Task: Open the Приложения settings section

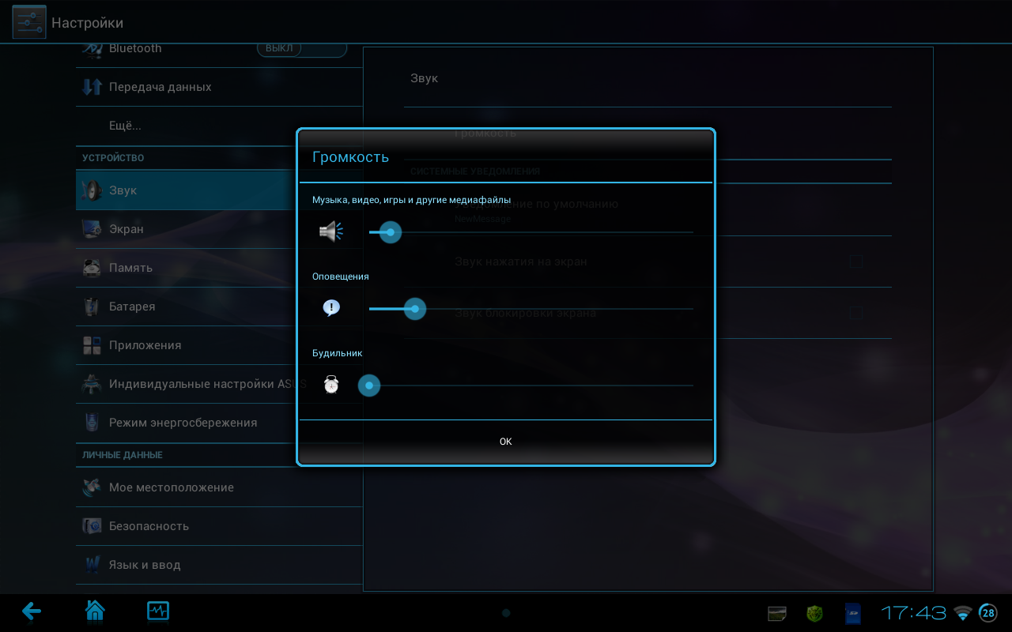Action: [x=145, y=345]
